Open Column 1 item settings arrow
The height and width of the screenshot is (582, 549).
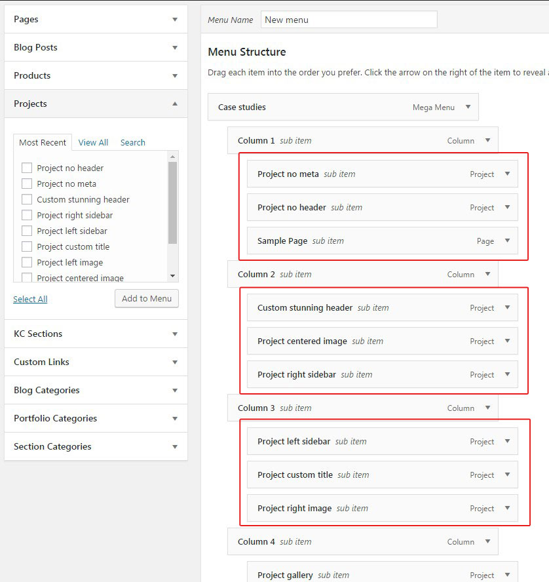[487, 140]
